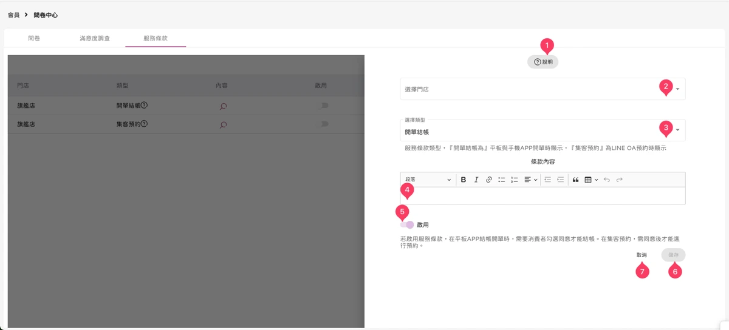
Task: Apply italic formatting in the editor
Action: point(476,180)
